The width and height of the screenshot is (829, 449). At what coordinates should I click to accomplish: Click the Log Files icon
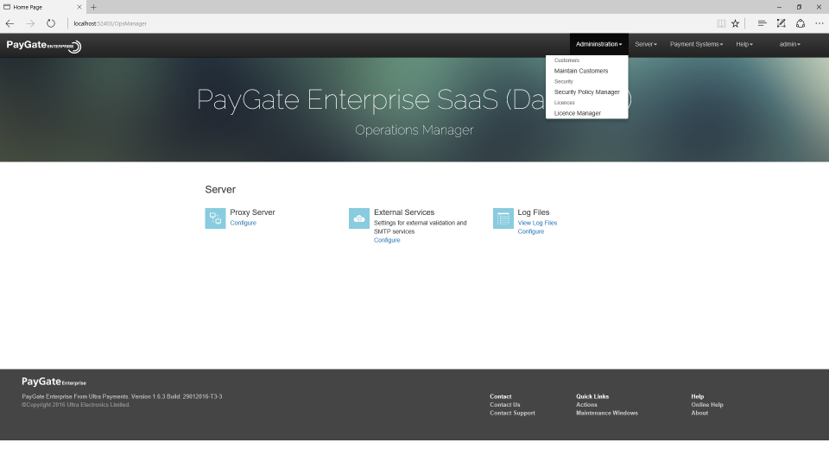503,218
